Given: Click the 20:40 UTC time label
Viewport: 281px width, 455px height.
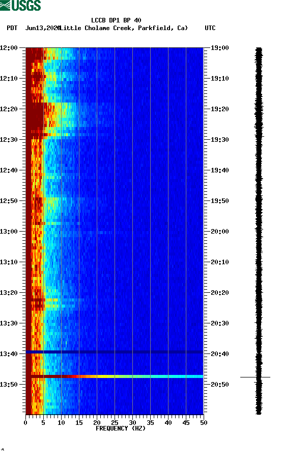Looking at the screenshot, I should click(220, 354).
